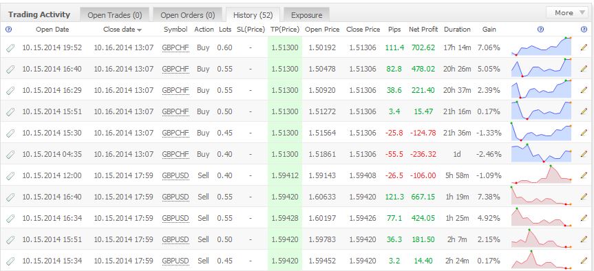This screenshot has height=271, width=594.
Task: Click the sparkline chart for the 7.06% gain trade
Action: pyautogui.click(x=541, y=47)
